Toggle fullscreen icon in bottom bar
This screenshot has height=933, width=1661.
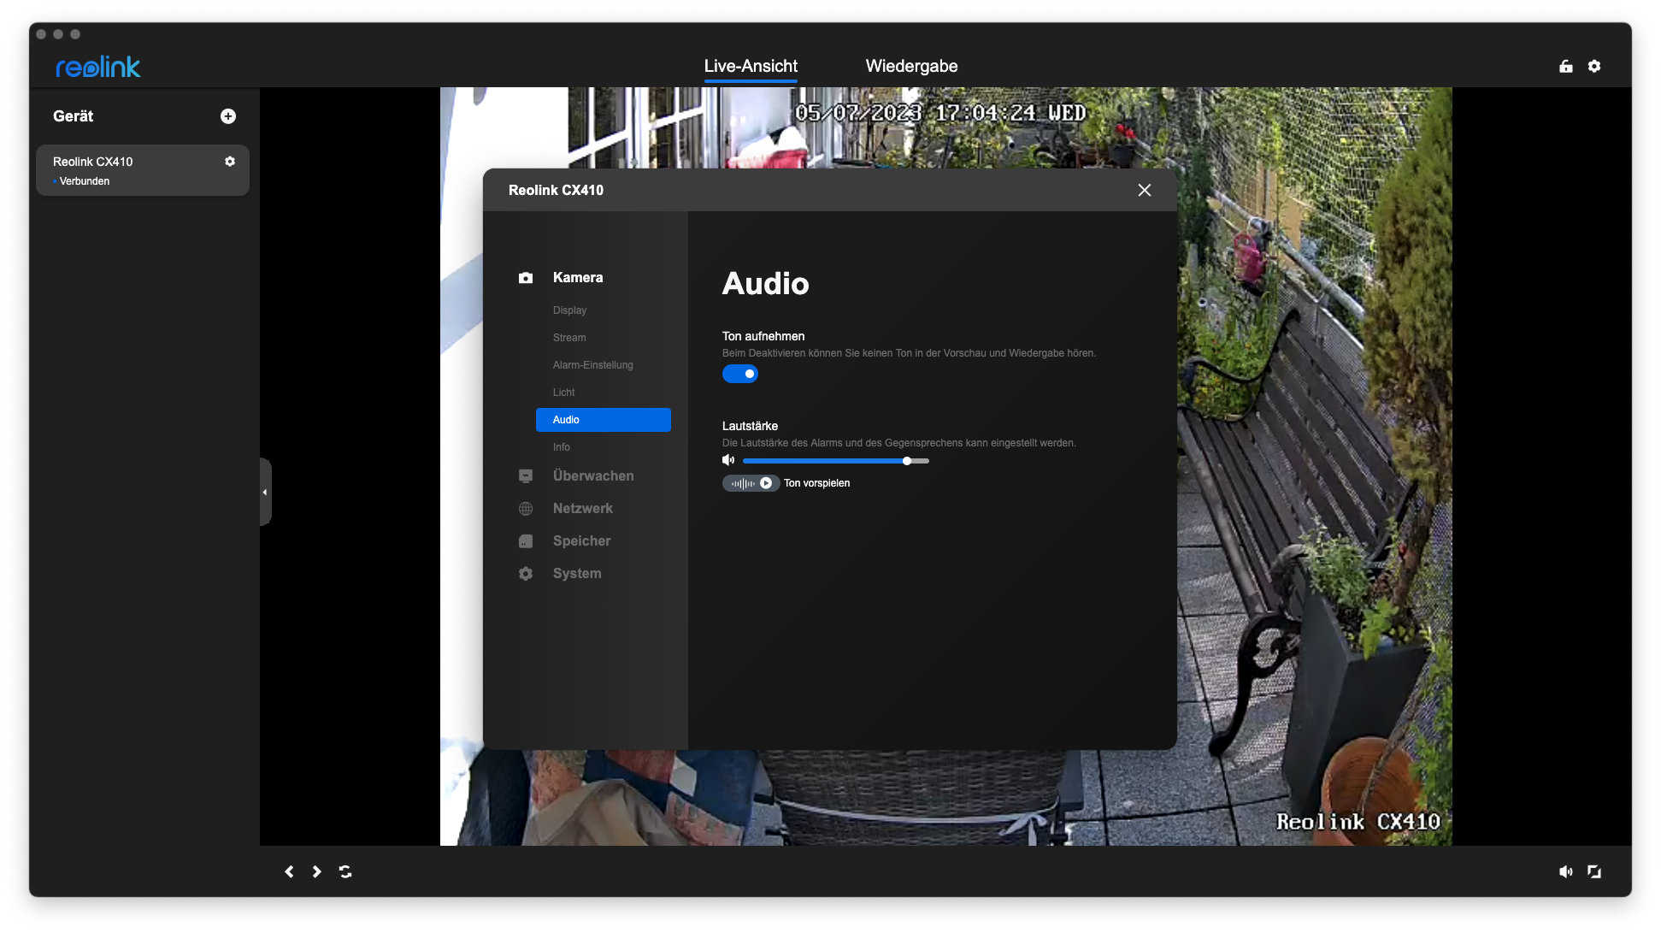click(x=1594, y=871)
